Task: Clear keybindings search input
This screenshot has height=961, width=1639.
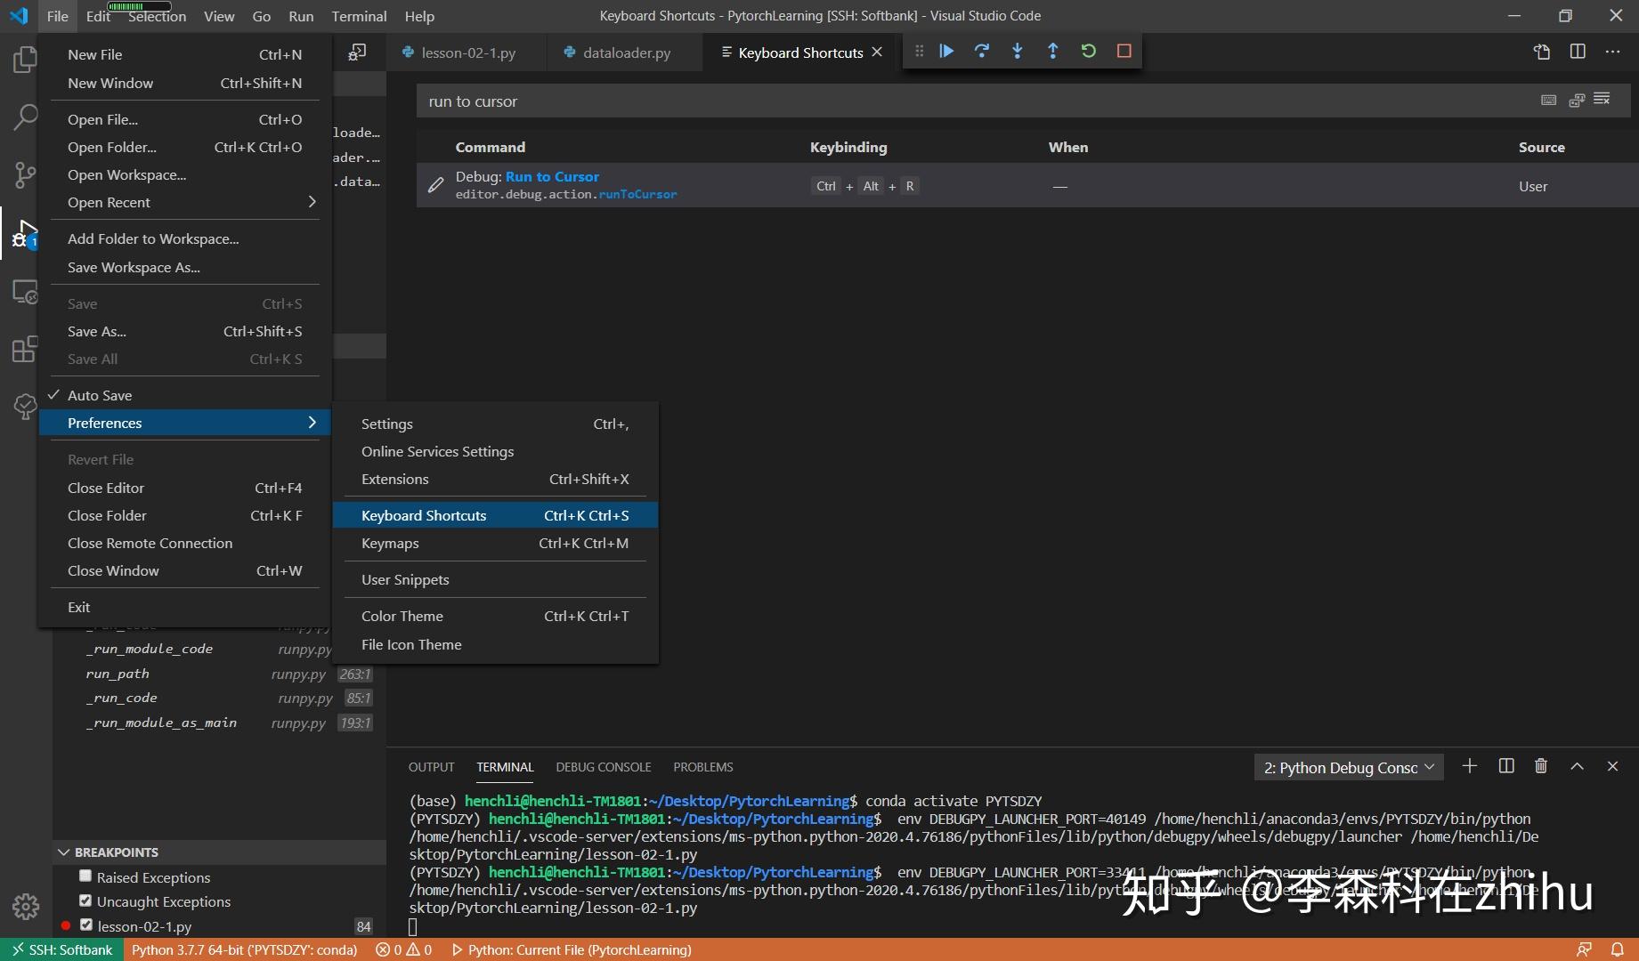Action: click(x=1602, y=100)
